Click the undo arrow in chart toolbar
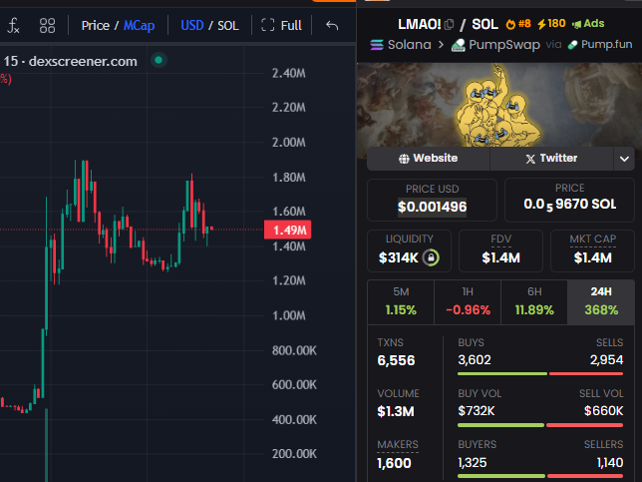The image size is (642, 482). (332, 25)
